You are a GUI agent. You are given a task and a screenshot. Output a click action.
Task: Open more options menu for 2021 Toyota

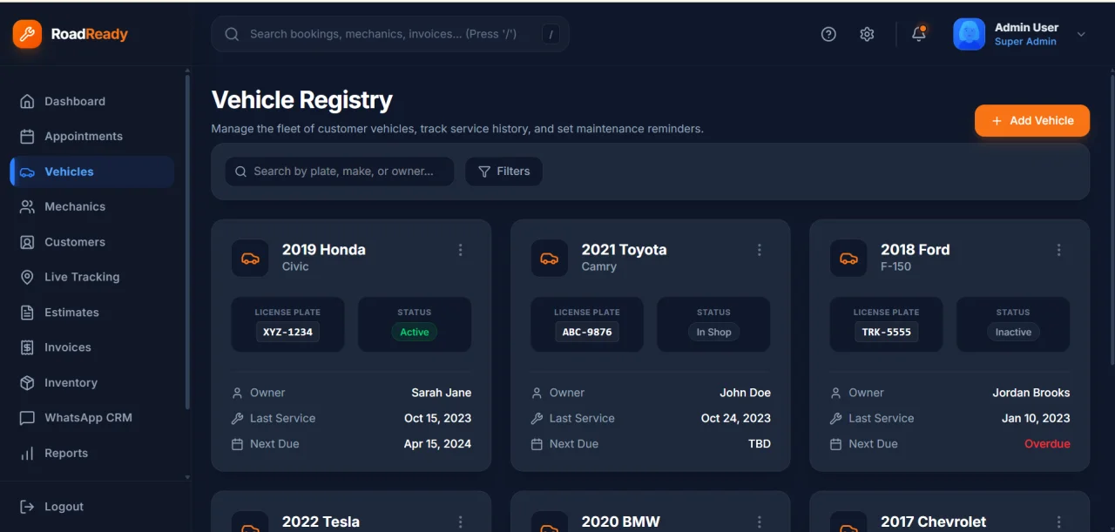[760, 250]
